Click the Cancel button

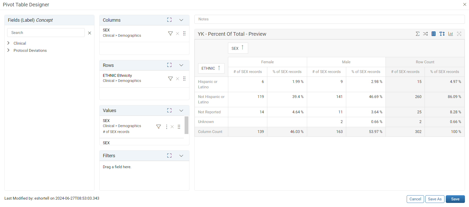(415, 199)
